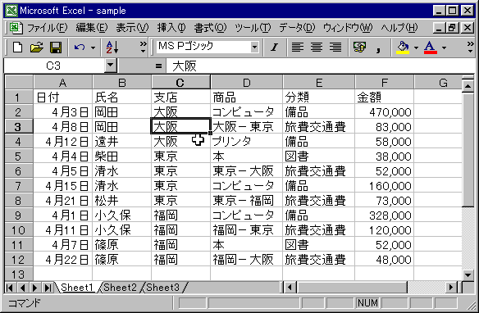Select cell 遠井 in name column

(122, 142)
